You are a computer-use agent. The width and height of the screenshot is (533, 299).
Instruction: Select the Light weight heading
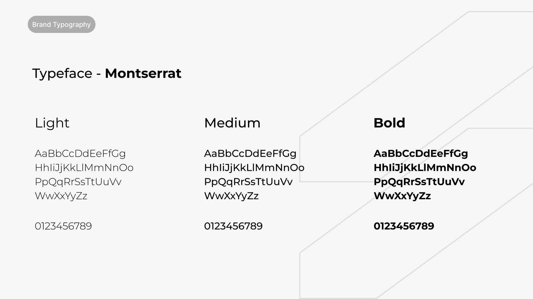(x=52, y=123)
